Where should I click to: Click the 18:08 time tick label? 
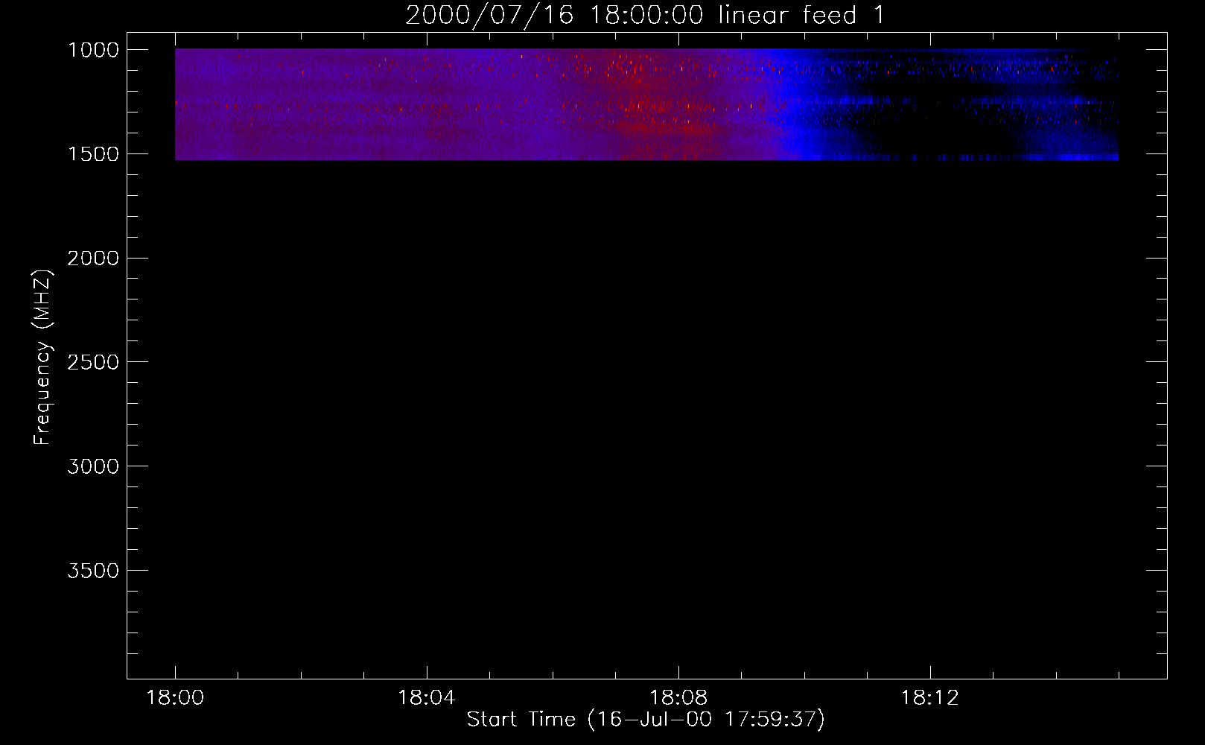pyautogui.click(x=678, y=698)
